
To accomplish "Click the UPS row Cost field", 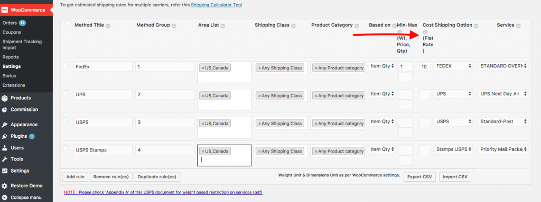I will (425, 94).
